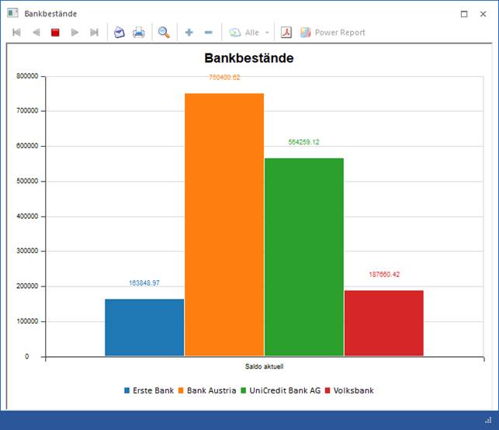Zoom out with the minus icon

208,33
